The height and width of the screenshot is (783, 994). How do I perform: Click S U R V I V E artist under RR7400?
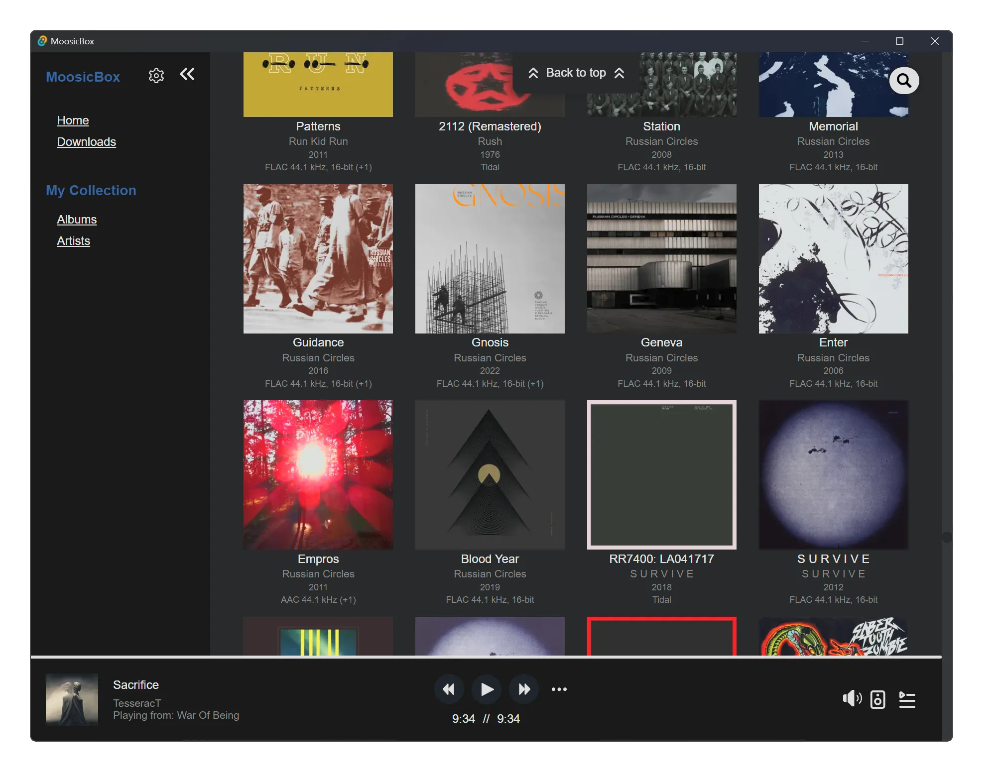point(661,574)
